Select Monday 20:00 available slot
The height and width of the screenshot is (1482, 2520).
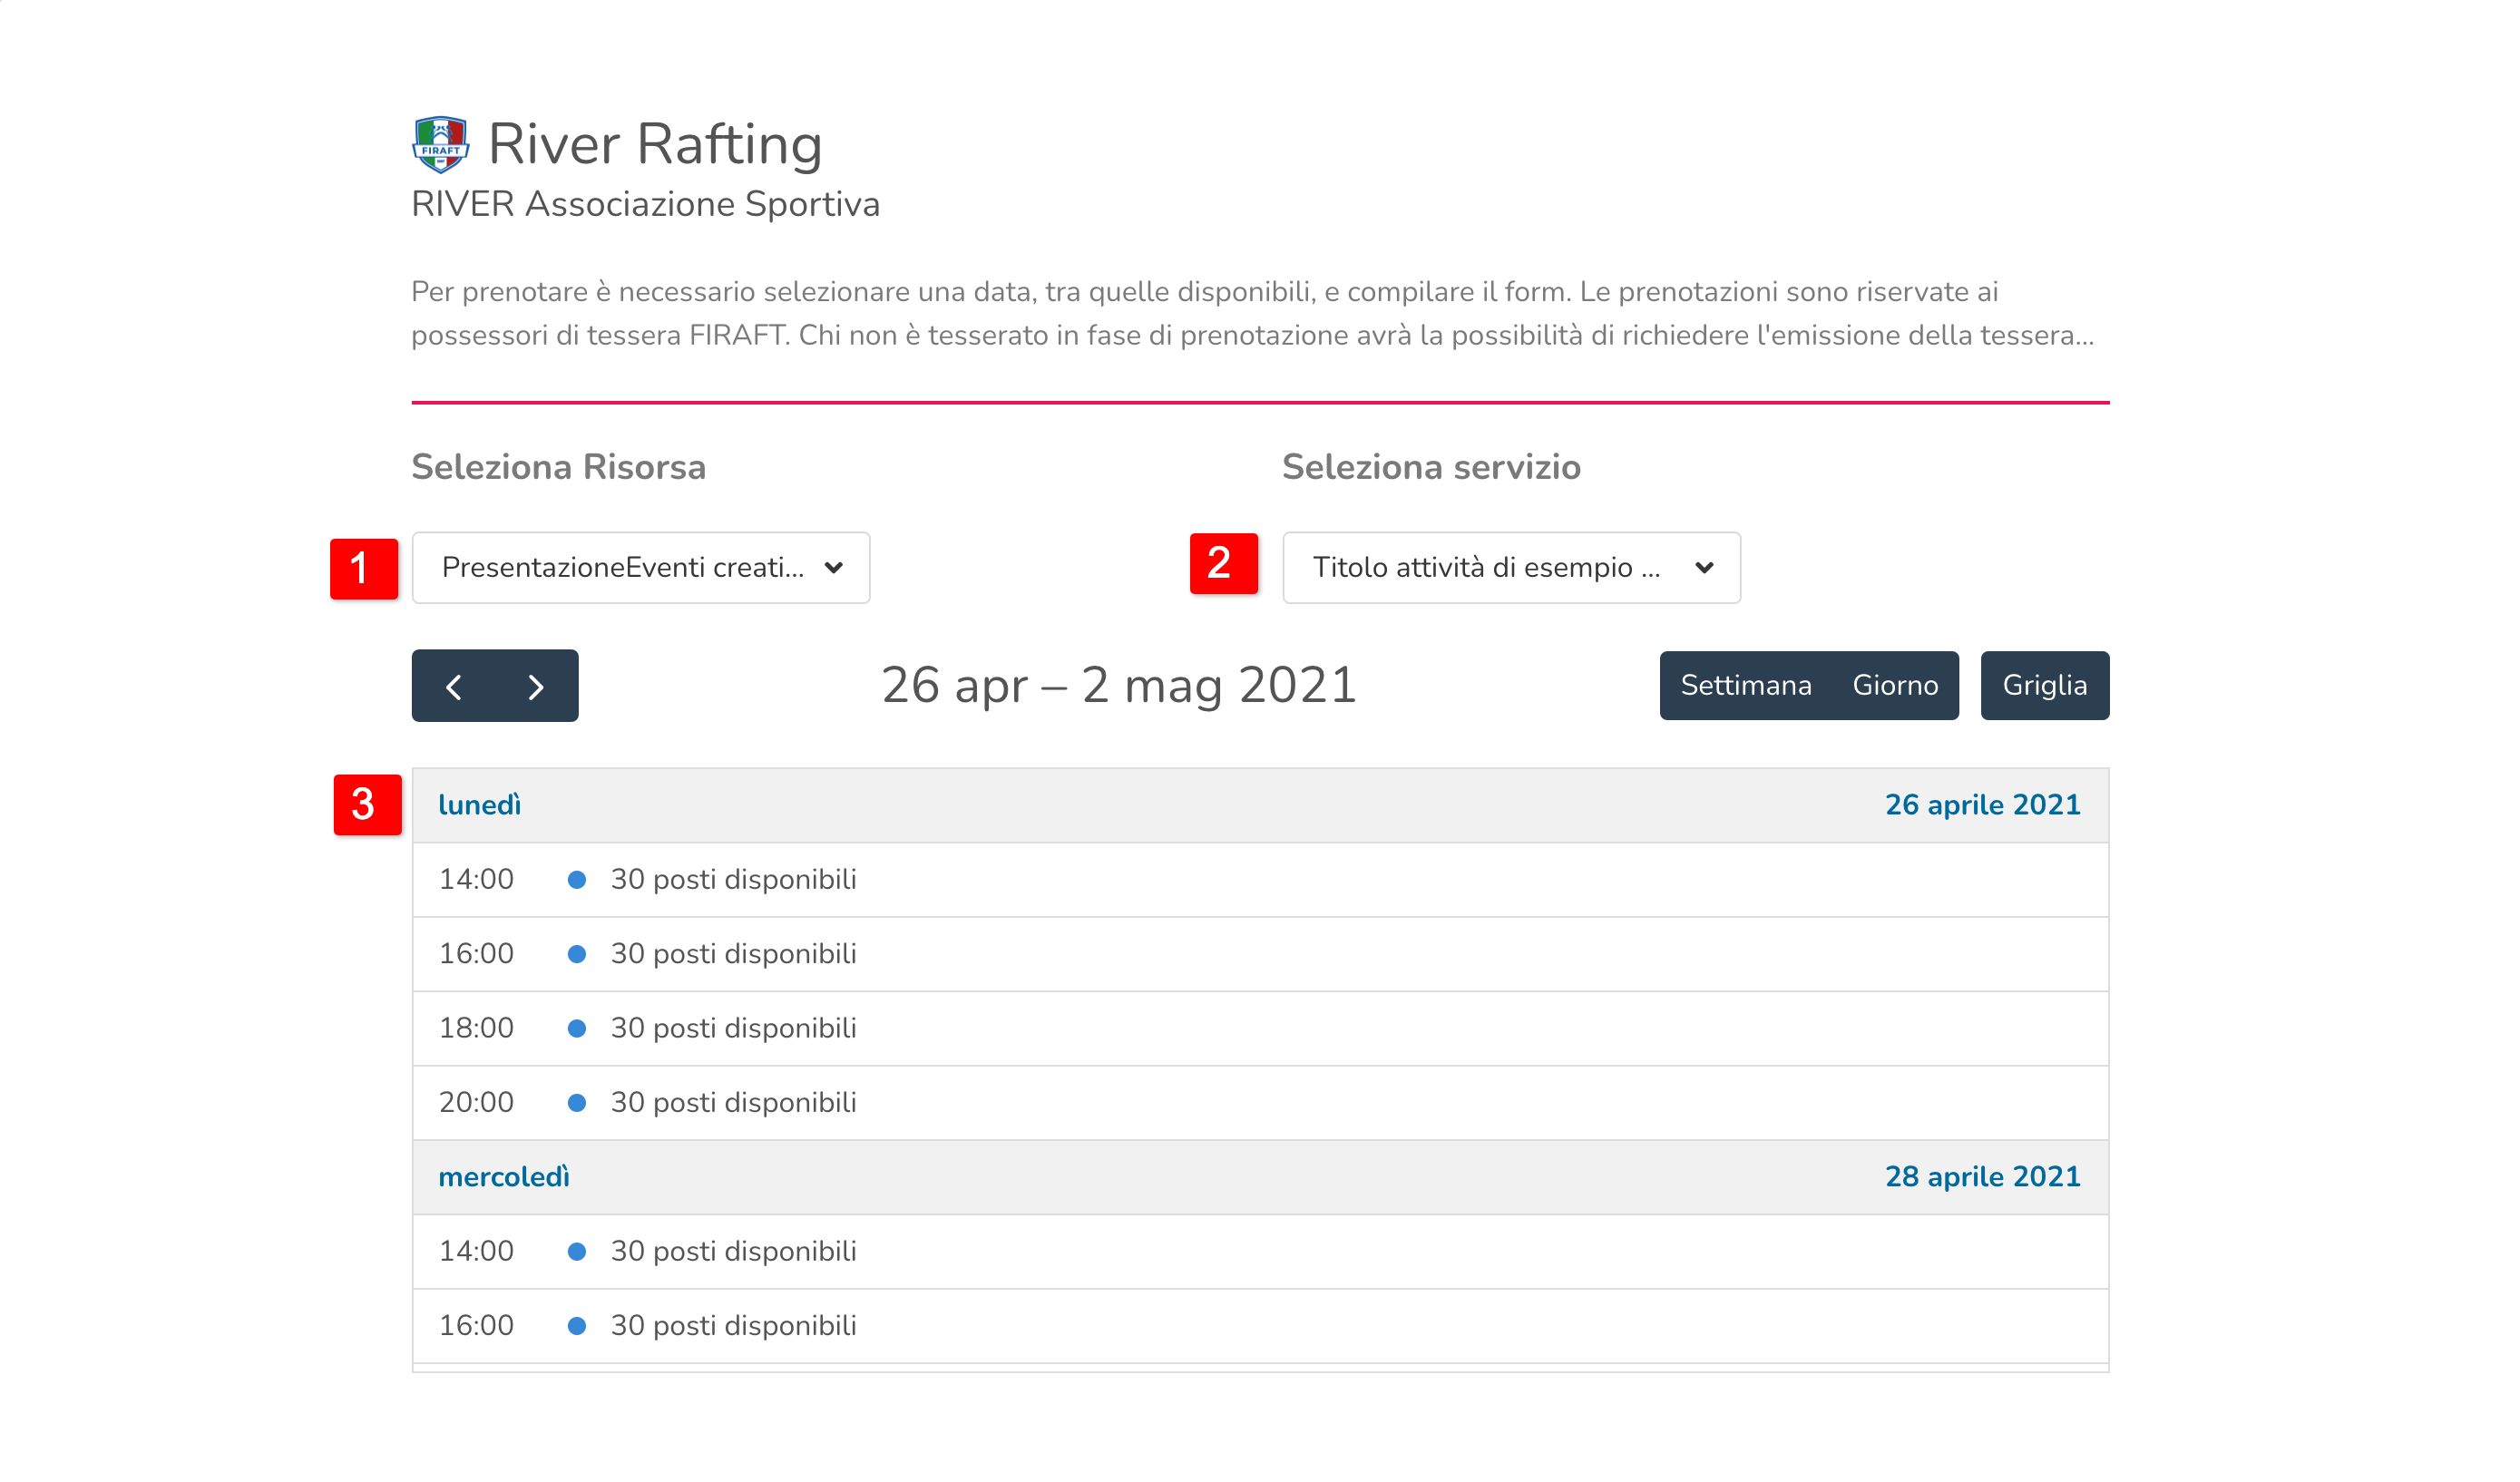pyautogui.click(x=733, y=1102)
